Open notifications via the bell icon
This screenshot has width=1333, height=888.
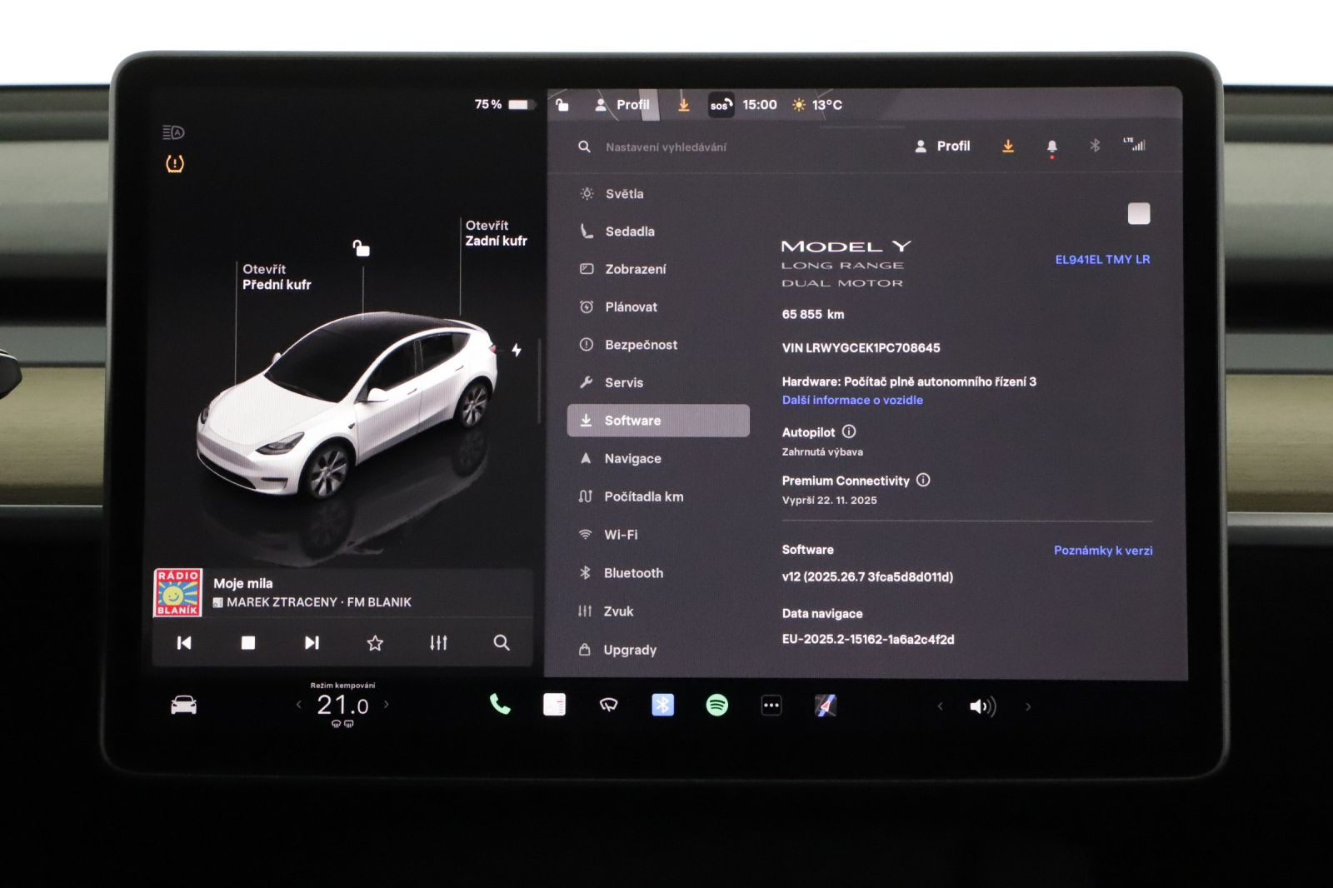(1051, 146)
